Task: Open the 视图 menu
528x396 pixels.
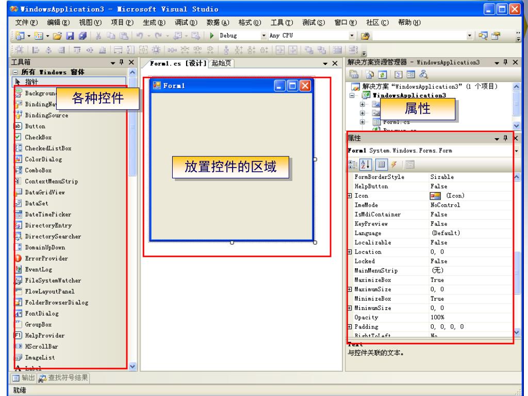Action: coord(90,23)
